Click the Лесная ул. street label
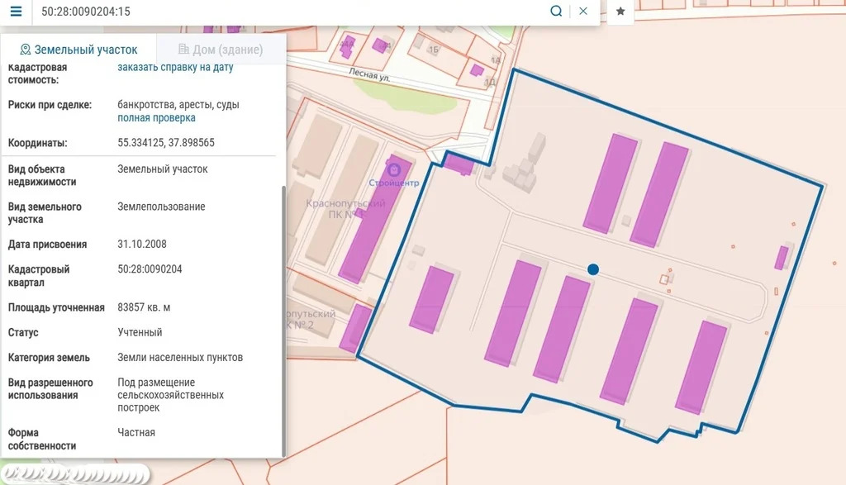This screenshot has height=485, width=846. point(368,74)
